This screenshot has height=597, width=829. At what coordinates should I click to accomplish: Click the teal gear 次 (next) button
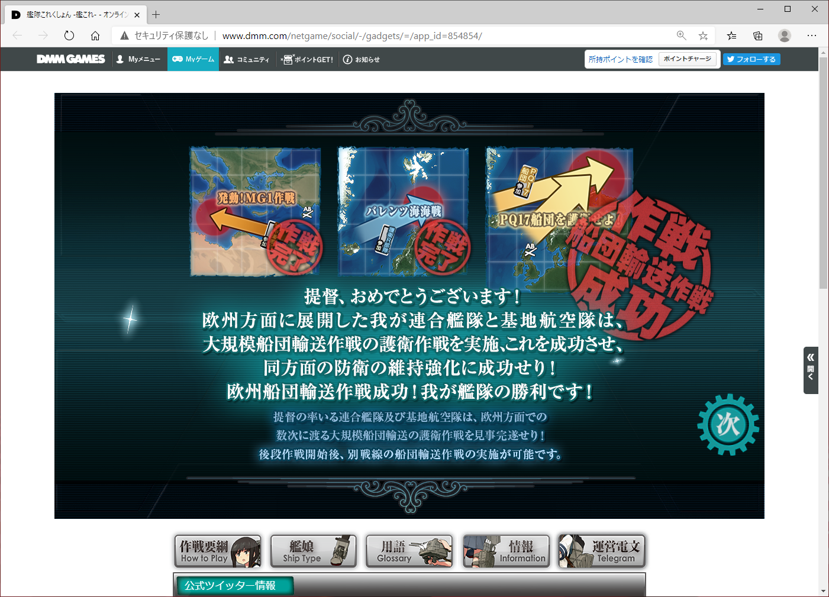pos(728,424)
